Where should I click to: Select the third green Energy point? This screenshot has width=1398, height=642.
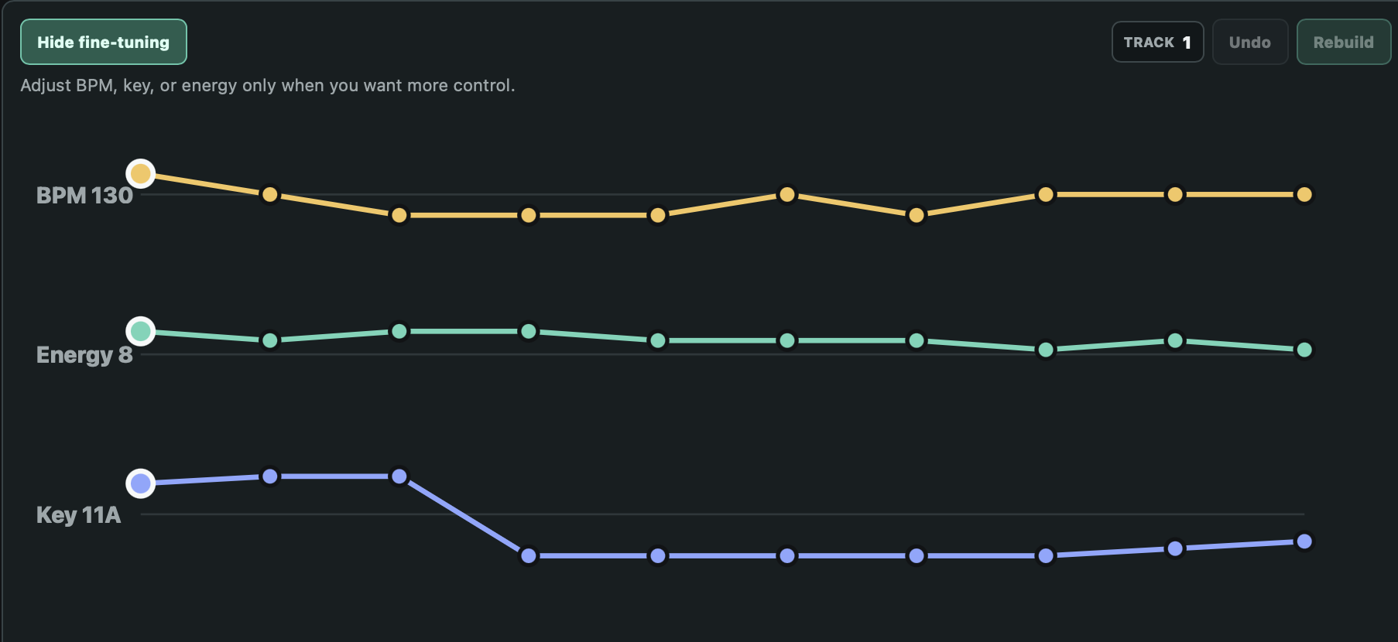[399, 331]
